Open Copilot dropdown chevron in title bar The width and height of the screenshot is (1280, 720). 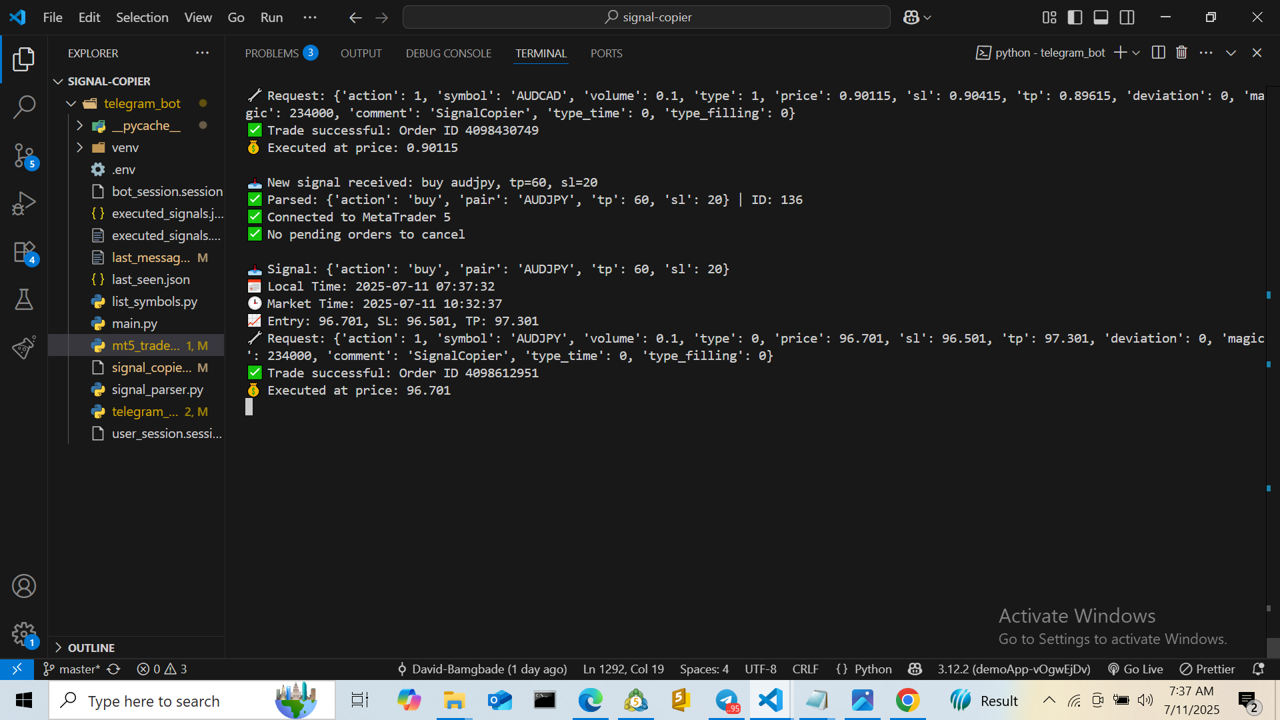click(x=927, y=17)
